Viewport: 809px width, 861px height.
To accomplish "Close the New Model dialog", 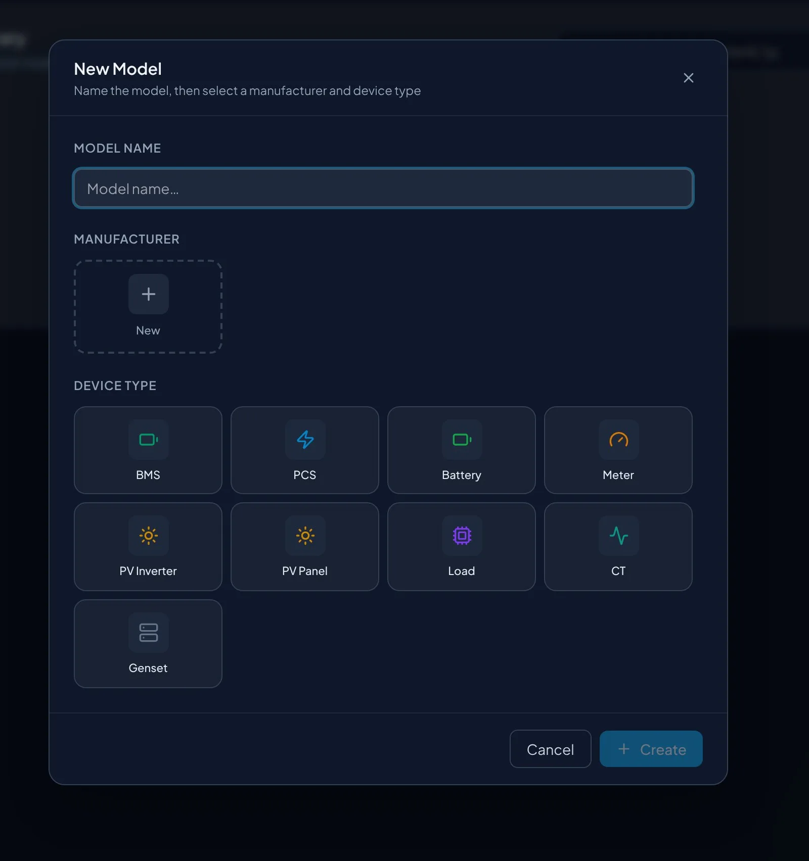I will click(688, 78).
